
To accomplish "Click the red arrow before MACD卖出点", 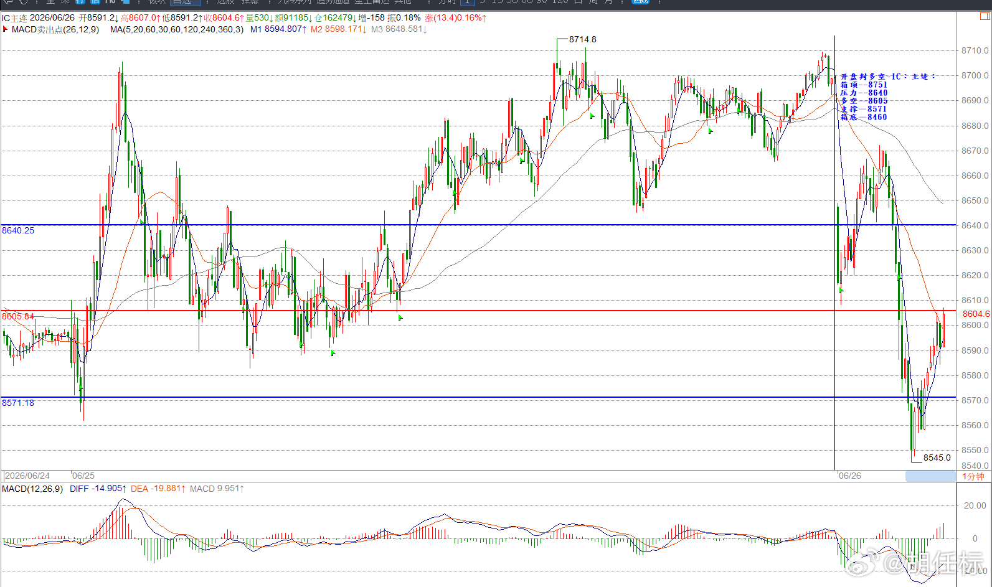I will tap(5, 29).
